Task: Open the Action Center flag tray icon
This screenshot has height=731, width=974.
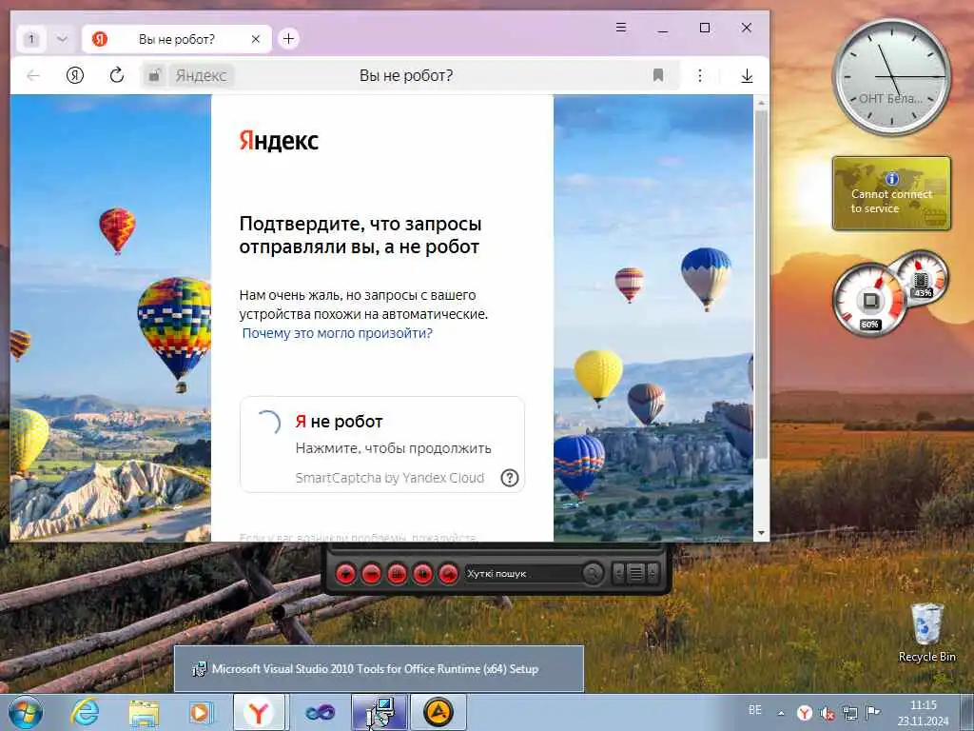Action: (x=873, y=713)
